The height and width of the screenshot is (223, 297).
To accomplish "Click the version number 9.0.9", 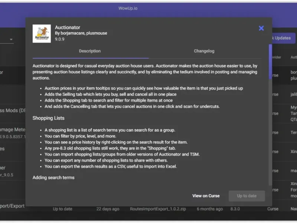I will click(60, 39).
